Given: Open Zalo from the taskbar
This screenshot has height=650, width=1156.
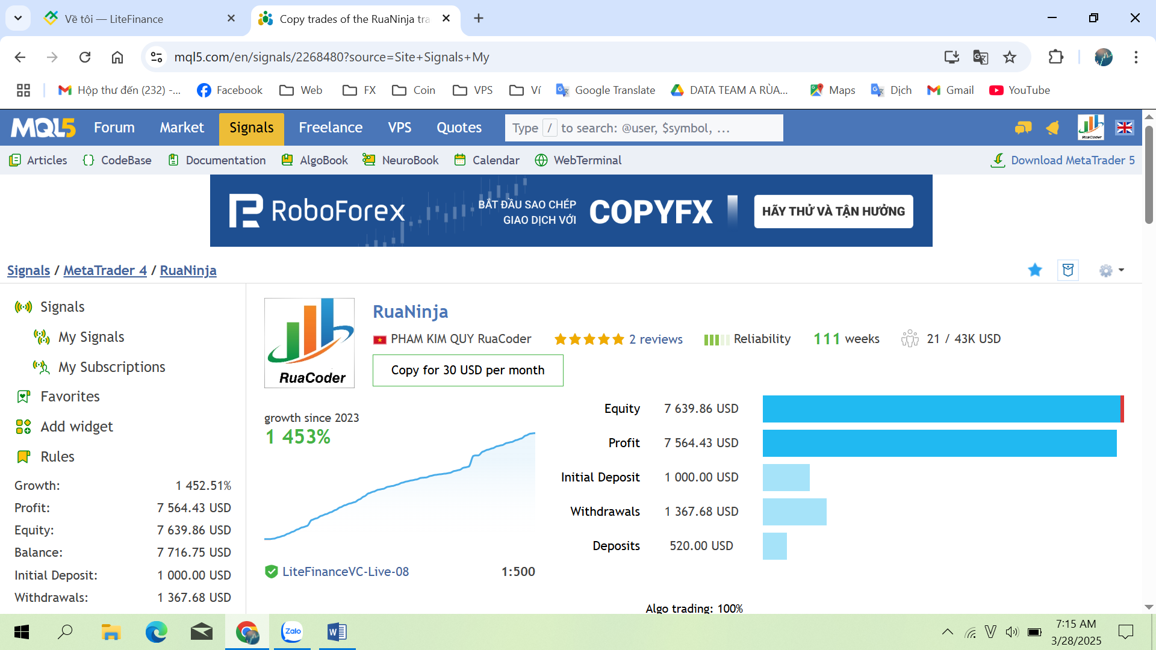Looking at the screenshot, I should [293, 632].
